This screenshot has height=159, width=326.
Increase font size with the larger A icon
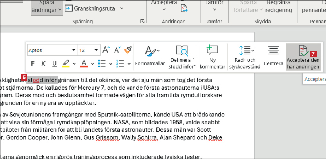point(106,50)
